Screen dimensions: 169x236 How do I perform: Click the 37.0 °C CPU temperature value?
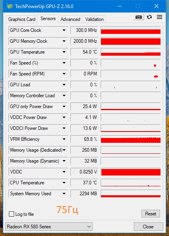pyautogui.click(x=84, y=183)
